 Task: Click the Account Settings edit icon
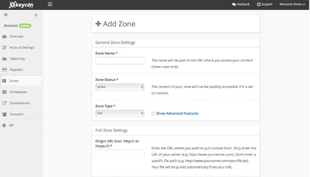coord(4,47)
